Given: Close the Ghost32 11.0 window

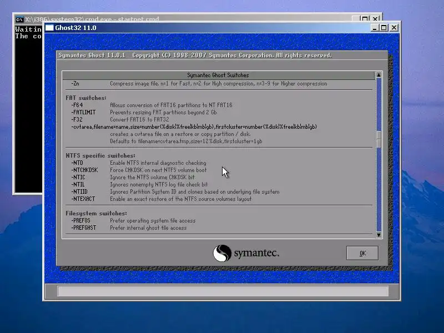Looking at the screenshot, I should [394, 28].
